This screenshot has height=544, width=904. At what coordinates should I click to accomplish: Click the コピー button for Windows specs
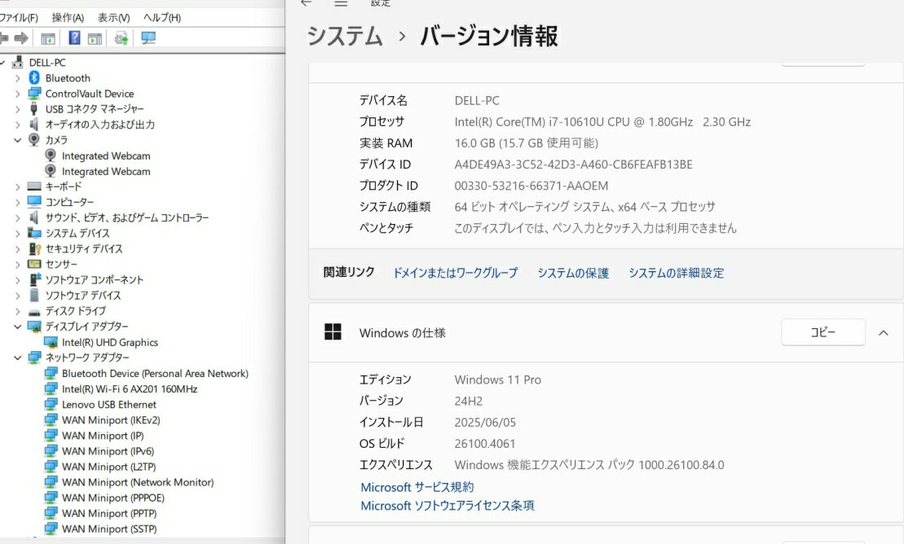822,332
